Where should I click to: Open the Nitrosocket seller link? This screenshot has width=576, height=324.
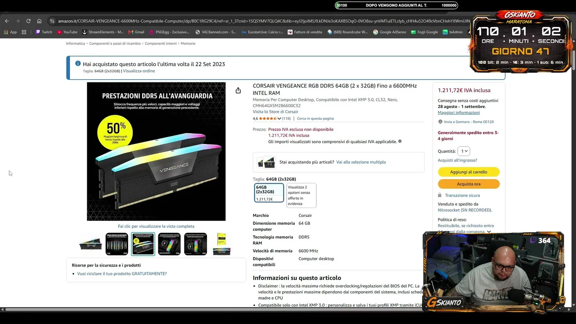tap(464, 210)
